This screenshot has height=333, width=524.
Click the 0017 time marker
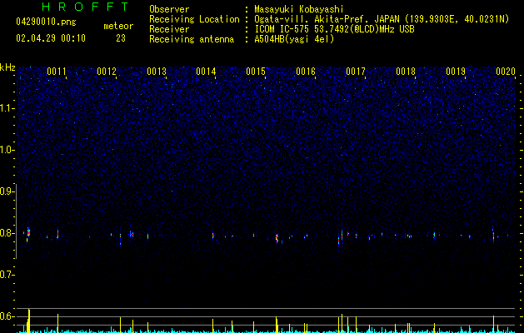356,72
